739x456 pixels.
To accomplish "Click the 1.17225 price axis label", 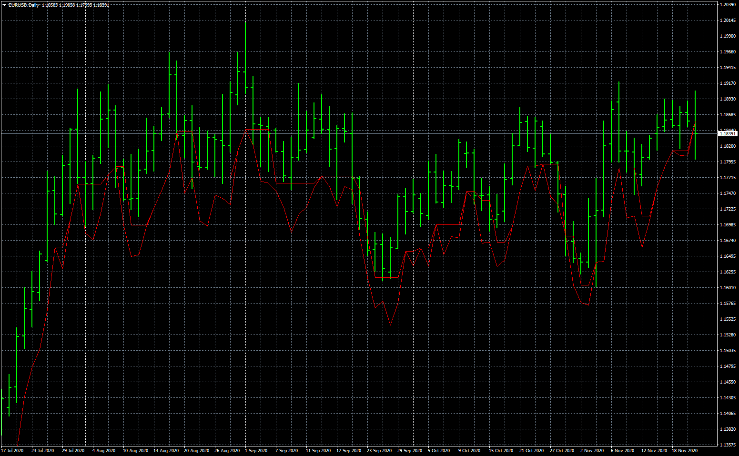I will click(727, 209).
